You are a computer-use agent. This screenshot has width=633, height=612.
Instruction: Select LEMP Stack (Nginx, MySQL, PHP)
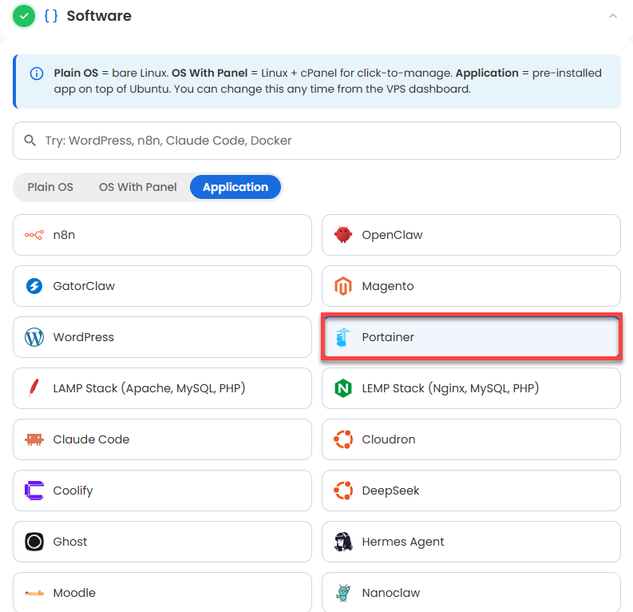[471, 388]
